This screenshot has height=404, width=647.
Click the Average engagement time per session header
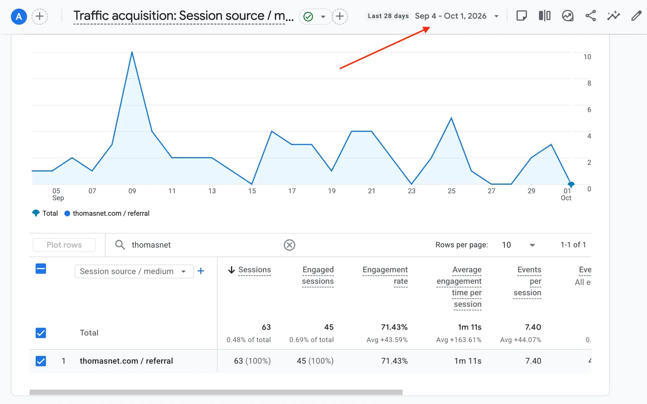pos(459,287)
